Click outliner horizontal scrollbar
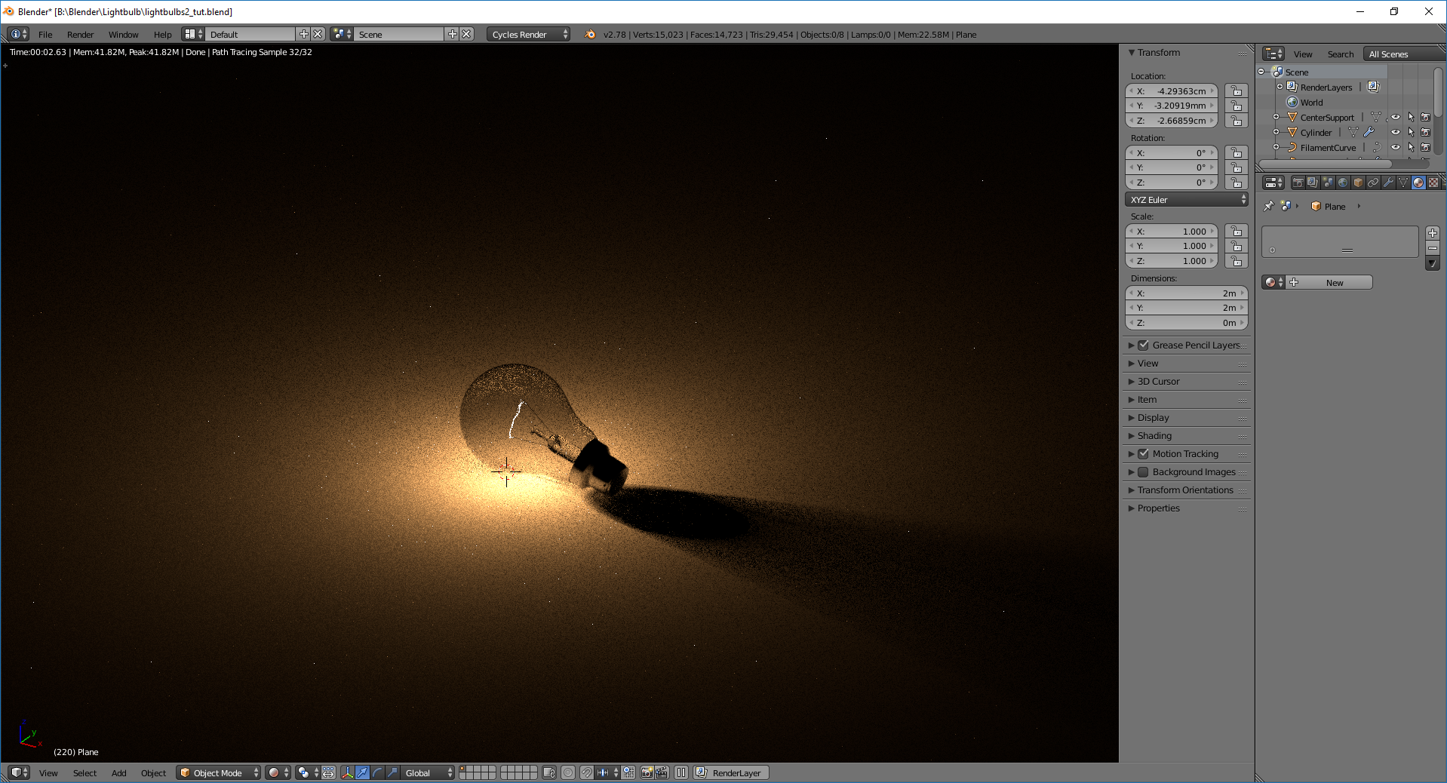Image resolution: width=1447 pixels, height=783 pixels. [x=1326, y=164]
